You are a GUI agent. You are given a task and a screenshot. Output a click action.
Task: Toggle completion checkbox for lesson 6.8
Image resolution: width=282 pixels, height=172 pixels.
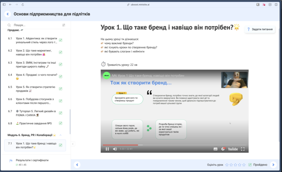click(x=60, y=123)
